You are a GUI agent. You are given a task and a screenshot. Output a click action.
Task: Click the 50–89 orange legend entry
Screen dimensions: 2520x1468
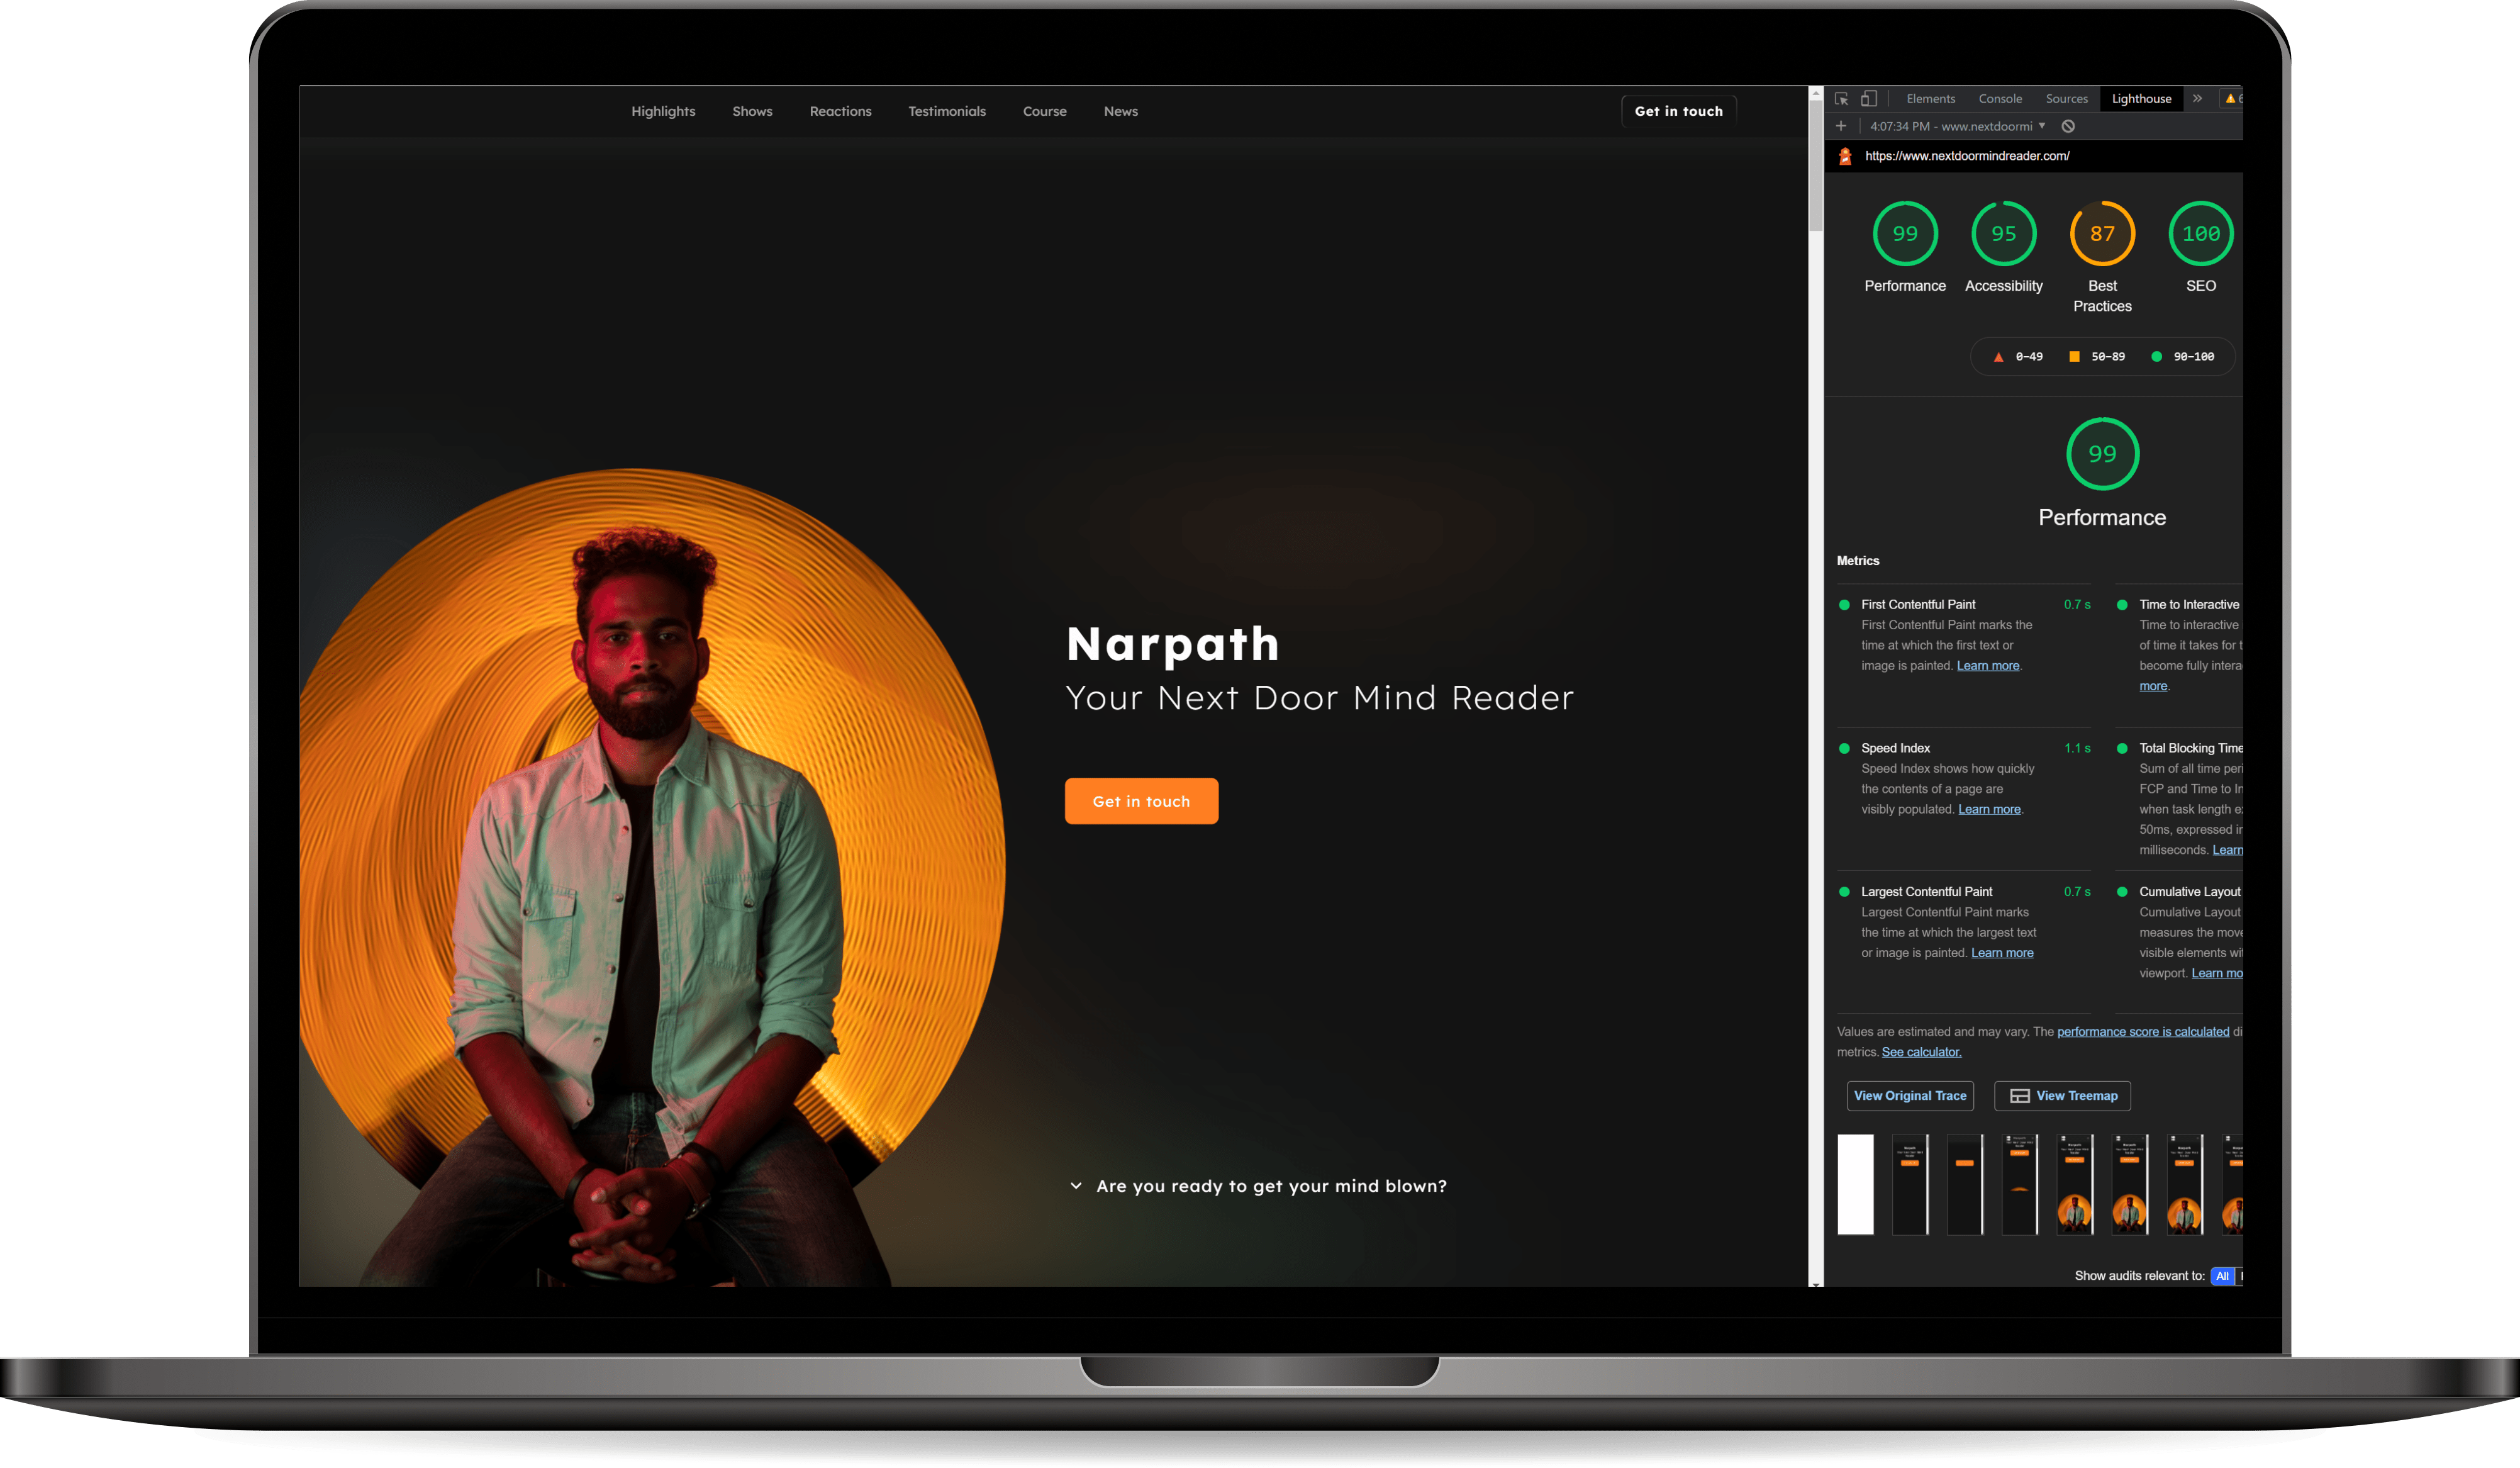(2096, 357)
